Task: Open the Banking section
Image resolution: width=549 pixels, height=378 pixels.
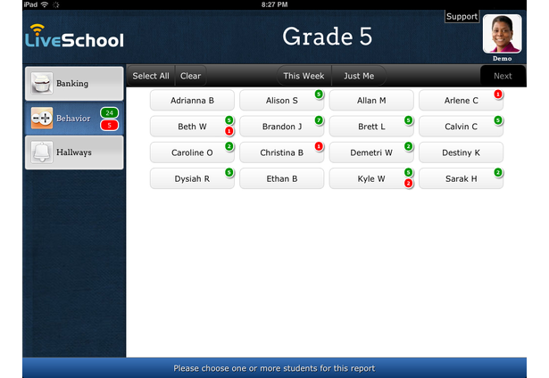Action: 74,84
